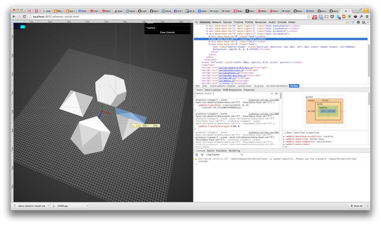Click the Adblock Plus extension icon
This screenshot has height=225, width=381.
[344, 16]
